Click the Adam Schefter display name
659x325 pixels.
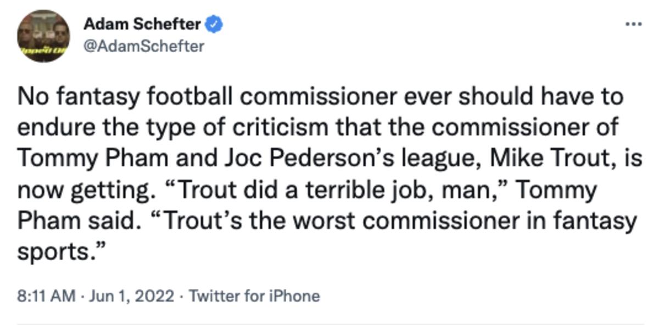point(142,25)
